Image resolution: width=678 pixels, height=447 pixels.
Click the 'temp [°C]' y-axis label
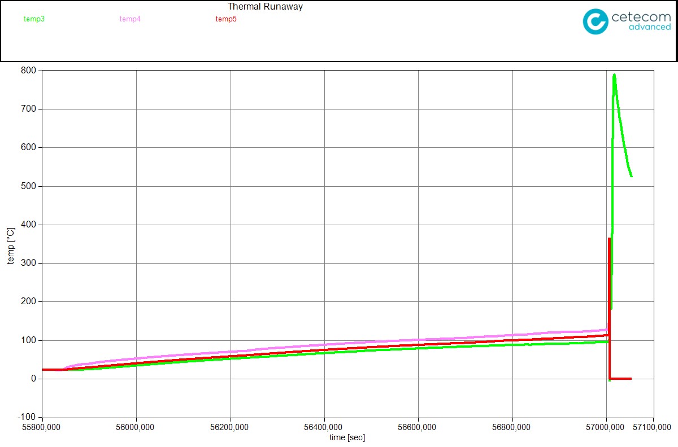pyautogui.click(x=11, y=246)
